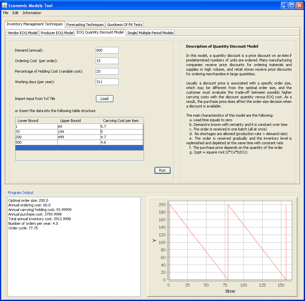The image size is (305, 301).
Task: Select the EOQ Quantity Discount Model tab
Action: click(100, 32)
